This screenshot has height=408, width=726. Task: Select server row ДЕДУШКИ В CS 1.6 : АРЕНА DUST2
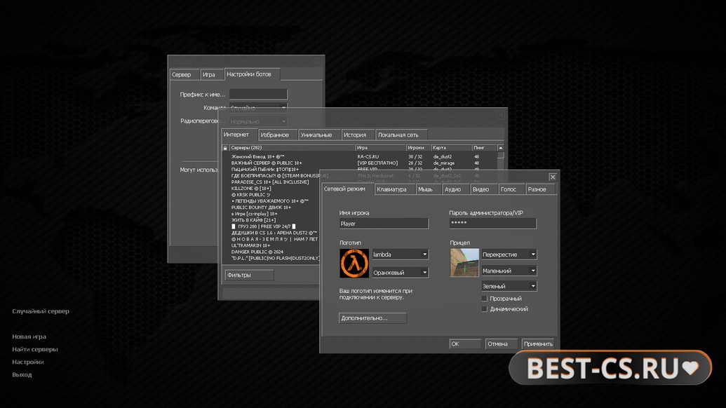click(271, 233)
